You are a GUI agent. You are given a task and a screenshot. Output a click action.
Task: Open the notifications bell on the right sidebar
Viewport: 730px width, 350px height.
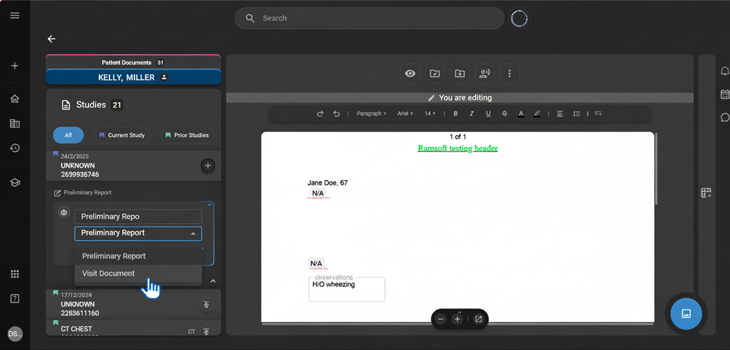725,71
